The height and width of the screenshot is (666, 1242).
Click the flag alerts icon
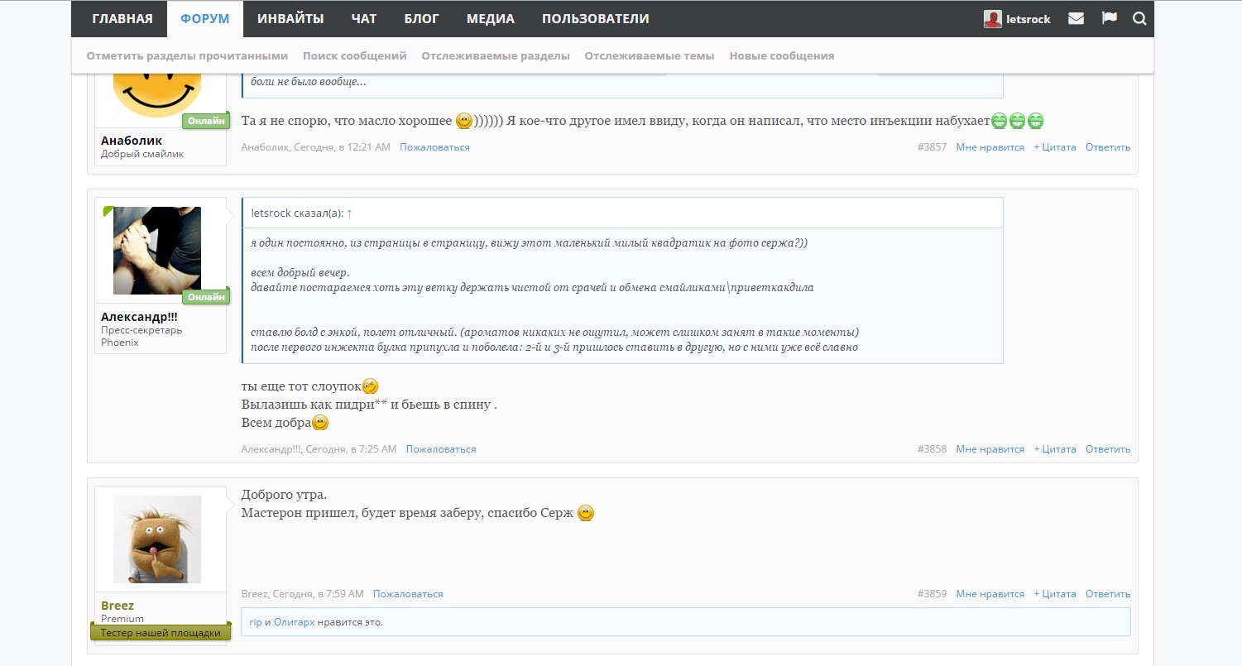(1110, 18)
